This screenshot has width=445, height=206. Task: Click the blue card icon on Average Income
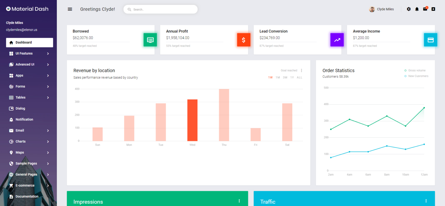pos(431,40)
